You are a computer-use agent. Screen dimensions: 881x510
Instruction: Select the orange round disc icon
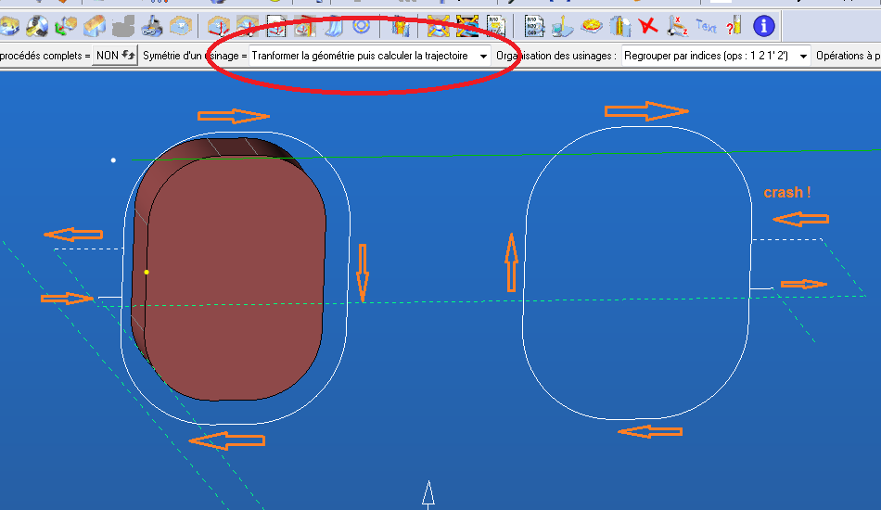[x=591, y=26]
